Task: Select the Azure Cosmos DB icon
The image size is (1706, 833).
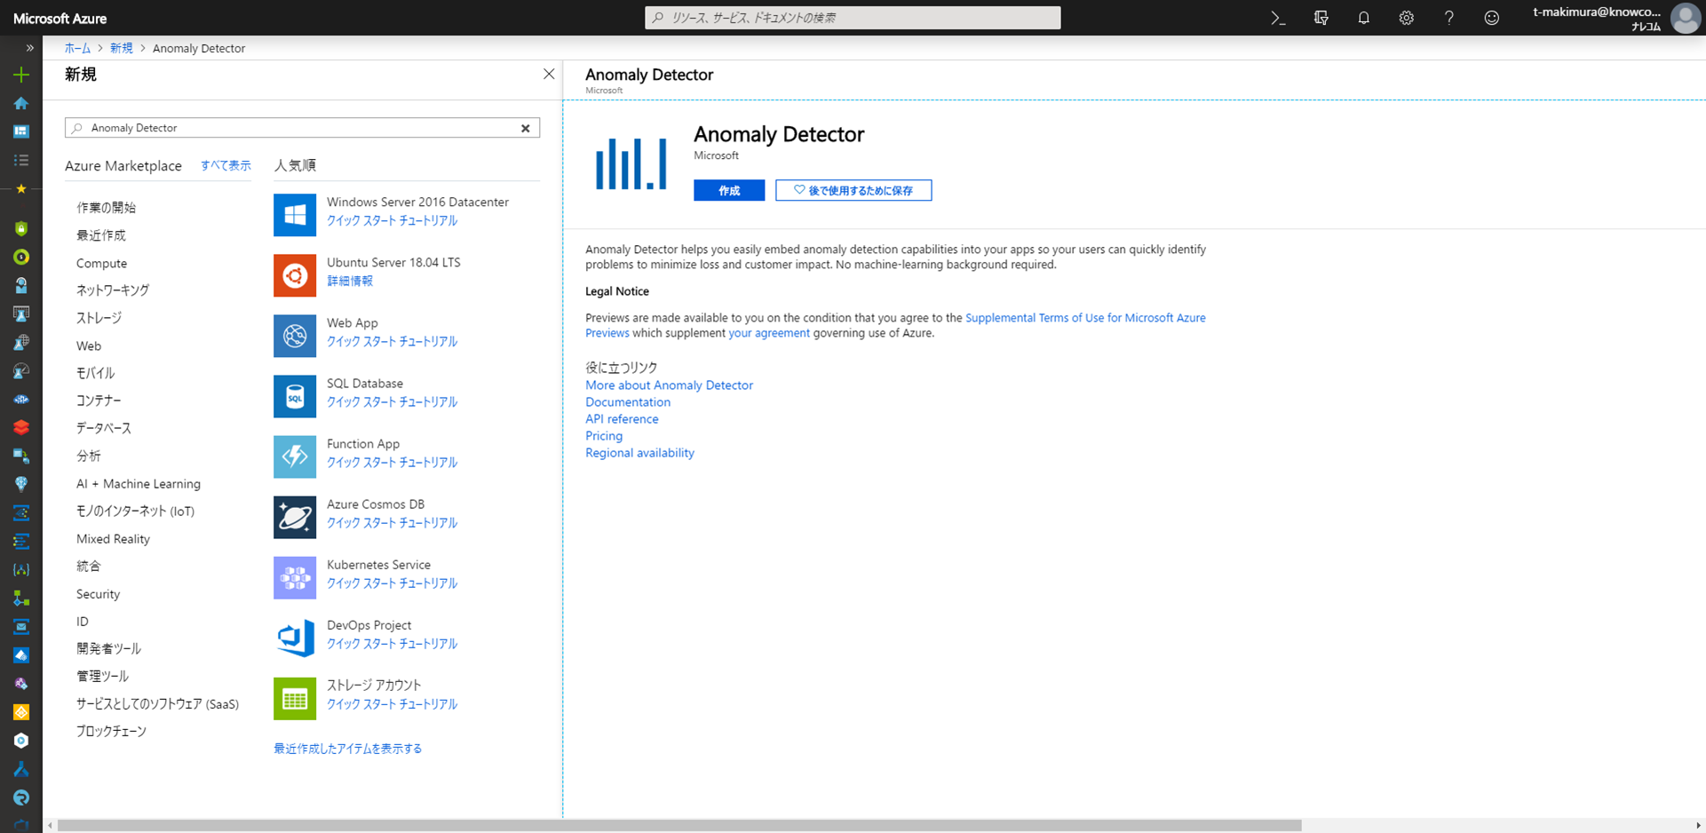Action: click(x=295, y=517)
